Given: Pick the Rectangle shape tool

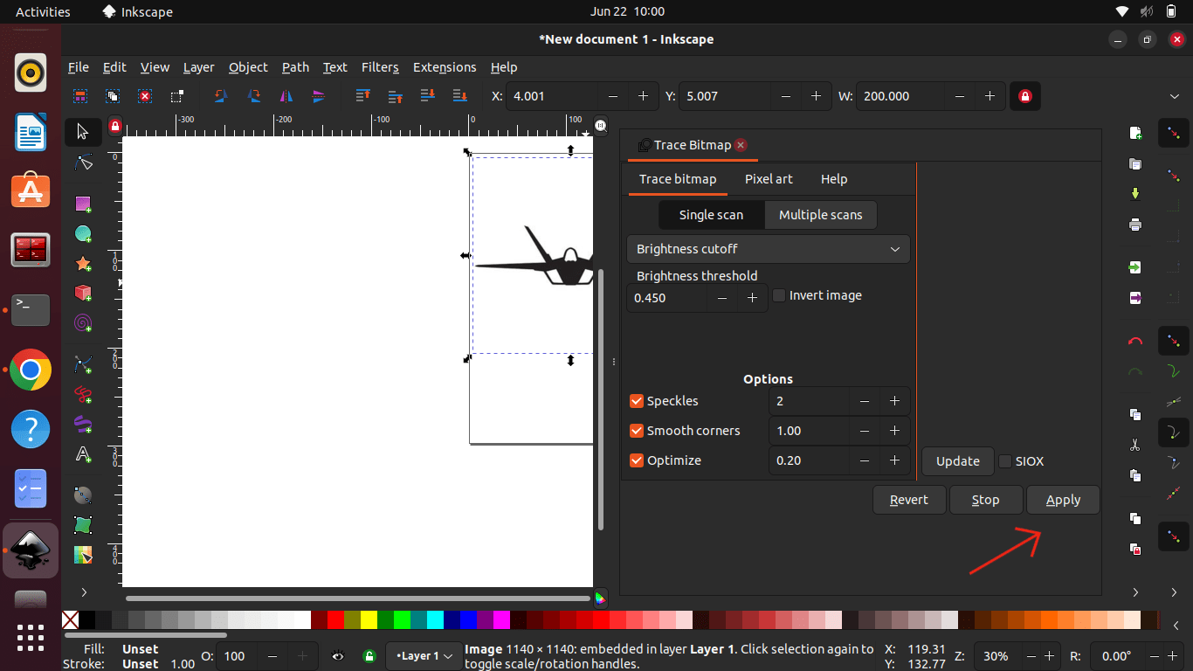Looking at the screenshot, I should (x=83, y=204).
